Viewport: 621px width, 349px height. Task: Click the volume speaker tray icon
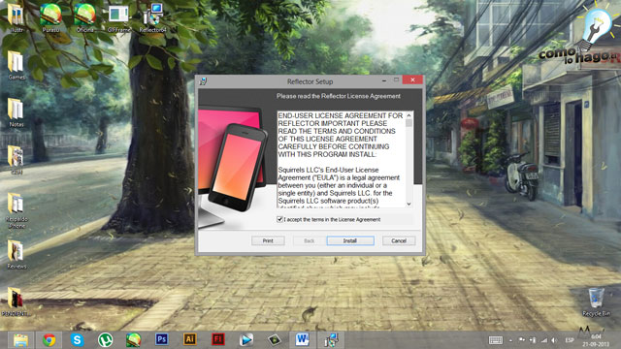tap(554, 340)
